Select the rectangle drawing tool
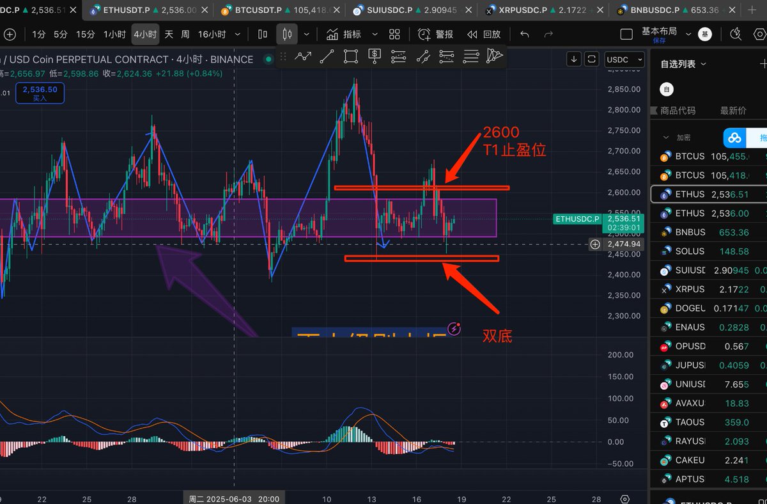Screen dimensions: 767x504 pos(350,56)
